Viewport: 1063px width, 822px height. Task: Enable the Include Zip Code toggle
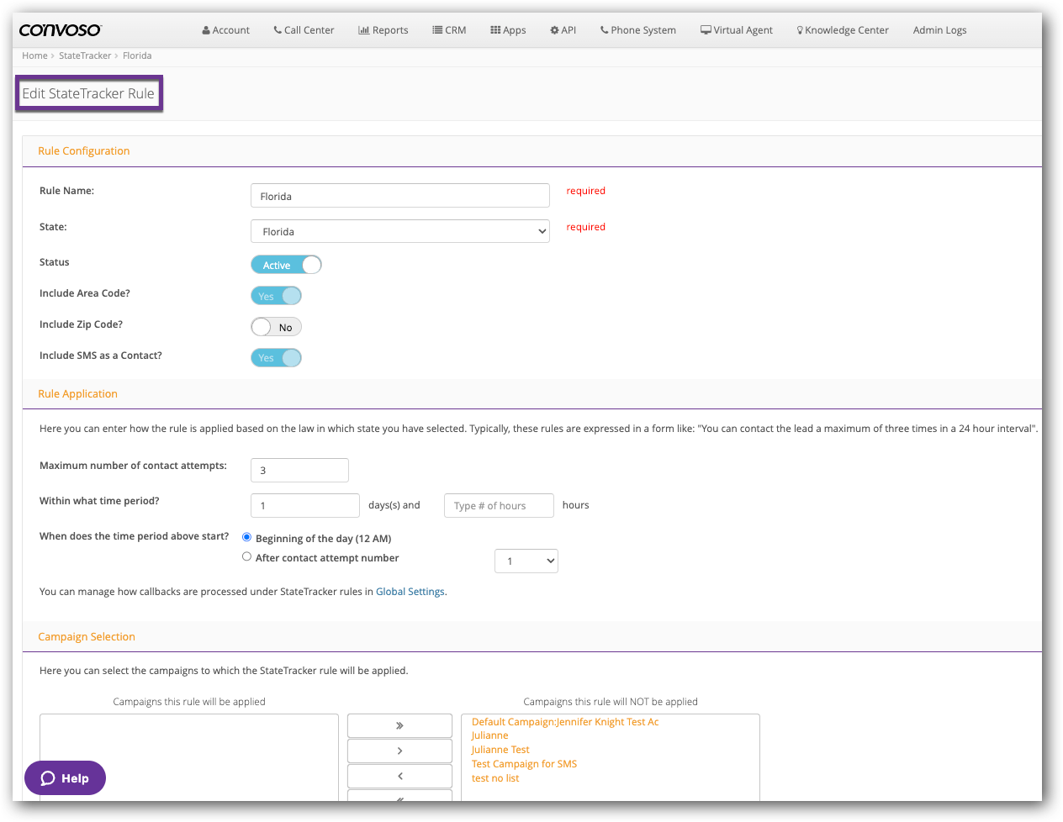(x=276, y=327)
